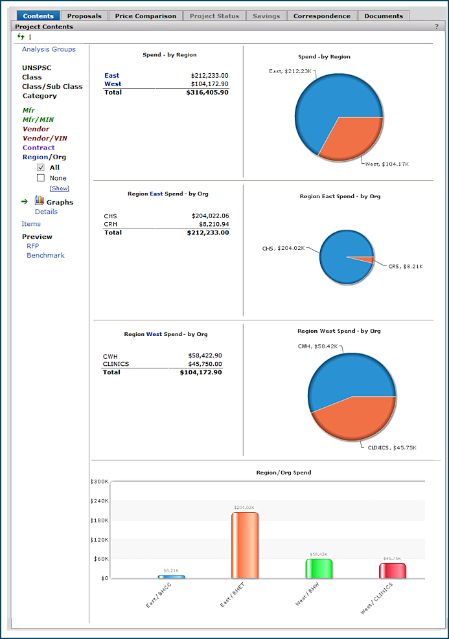Click the East region link in table
This screenshot has height=639, width=449.
pyautogui.click(x=111, y=76)
